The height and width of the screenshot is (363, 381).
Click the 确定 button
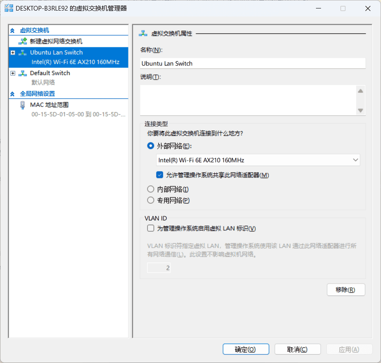tap(246, 349)
